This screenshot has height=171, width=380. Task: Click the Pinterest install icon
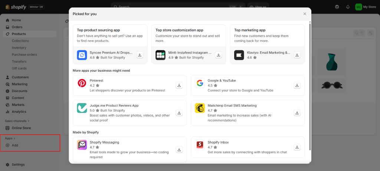pyautogui.click(x=179, y=85)
